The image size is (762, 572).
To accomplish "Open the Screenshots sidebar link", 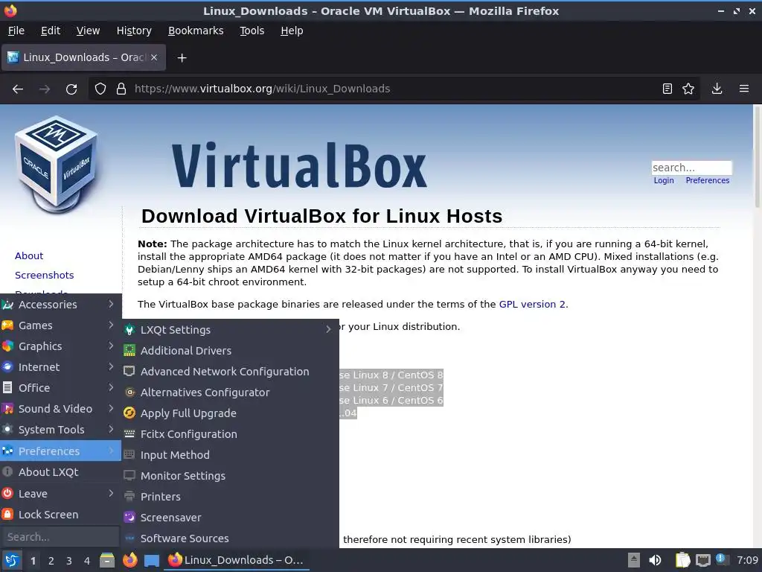I will [44, 276].
